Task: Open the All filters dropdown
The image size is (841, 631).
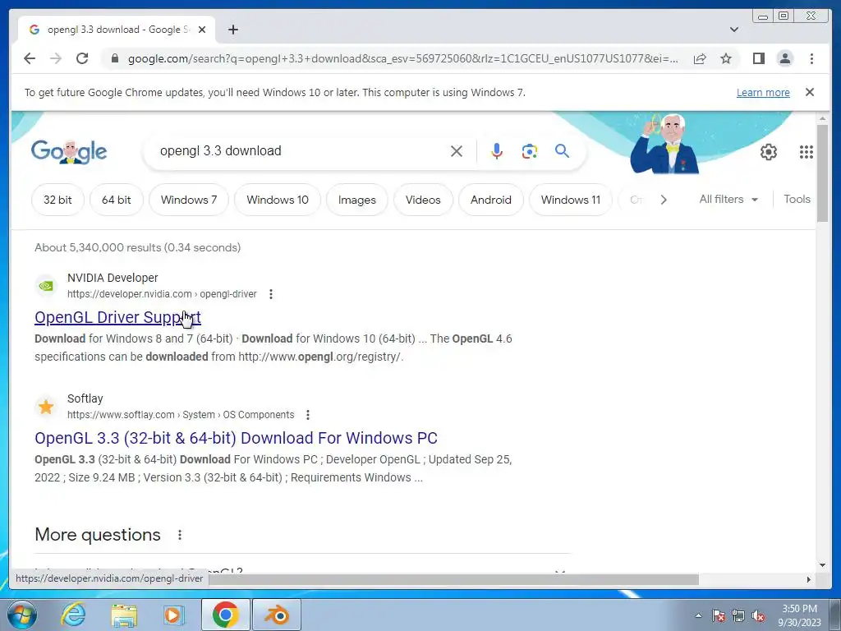Action: (x=728, y=199)
